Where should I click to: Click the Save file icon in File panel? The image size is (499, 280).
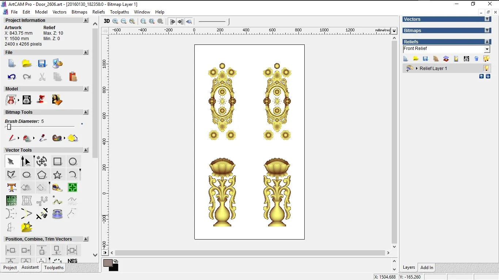(x=42, y=64)
